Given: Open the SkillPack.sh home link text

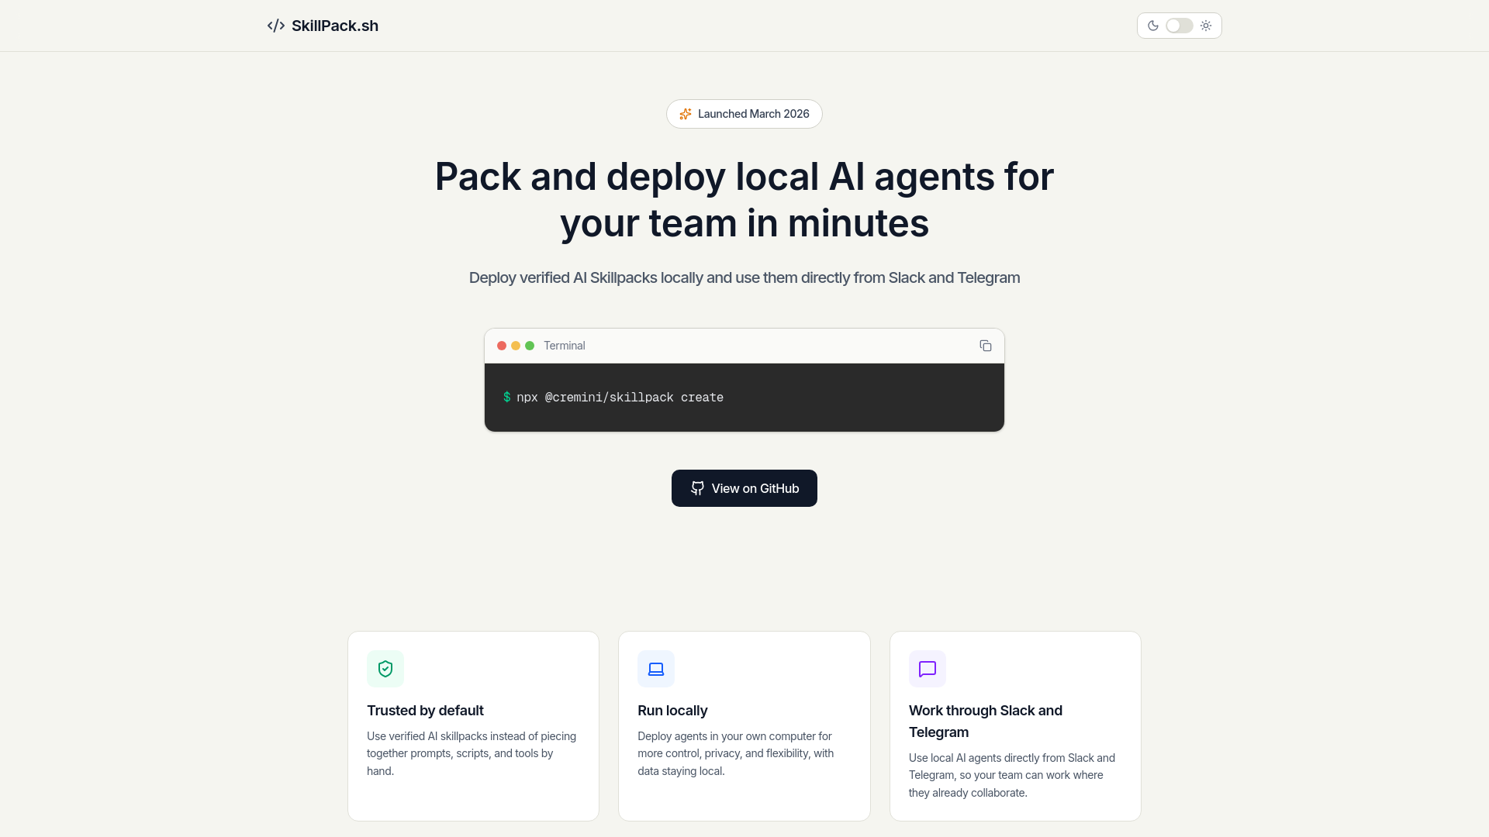Looking at the screenshot, I should [x=335, y=26].
